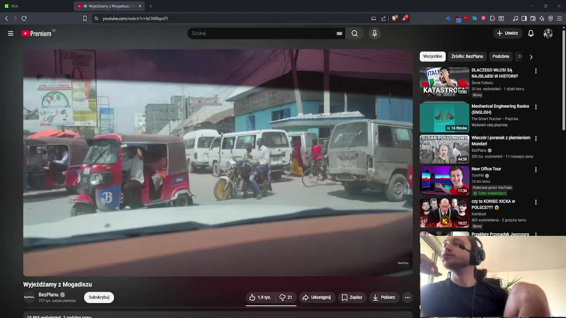Open Sudan Południowy Mundari video thumbnail

click(444, 149)
